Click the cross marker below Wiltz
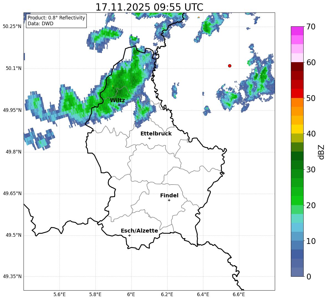The image size is (328, 300). [x=119, y=105]
